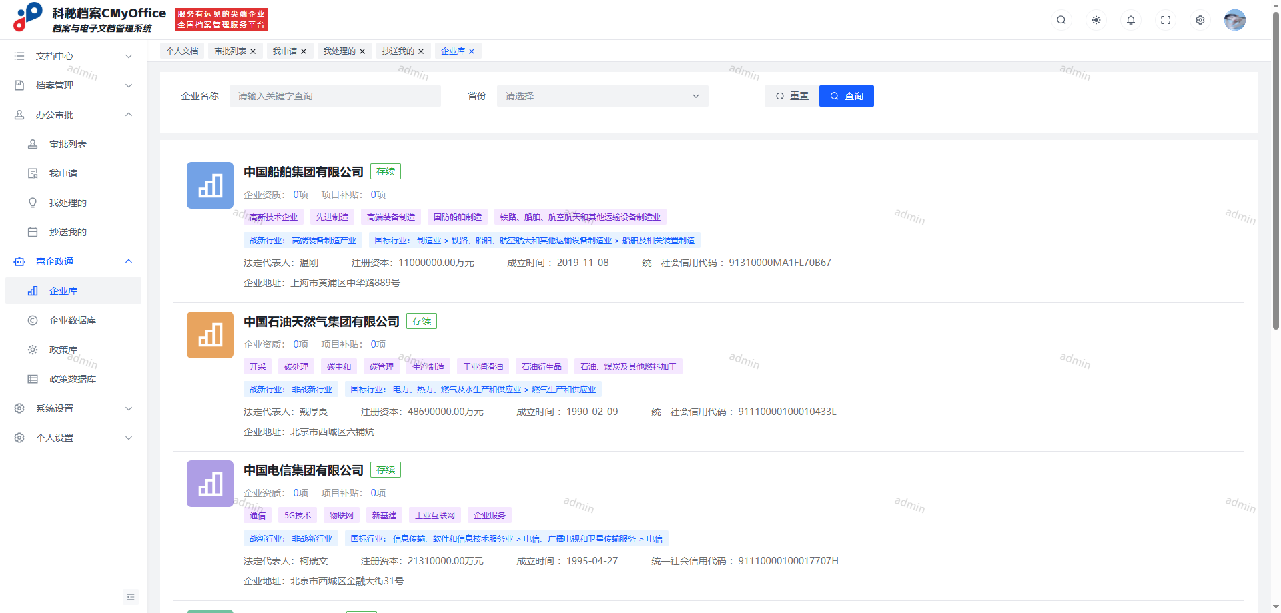Viewport: 1281px width, 613px height.
Task: Enter fullscreen mode icon
Action: pos(1165,20)
